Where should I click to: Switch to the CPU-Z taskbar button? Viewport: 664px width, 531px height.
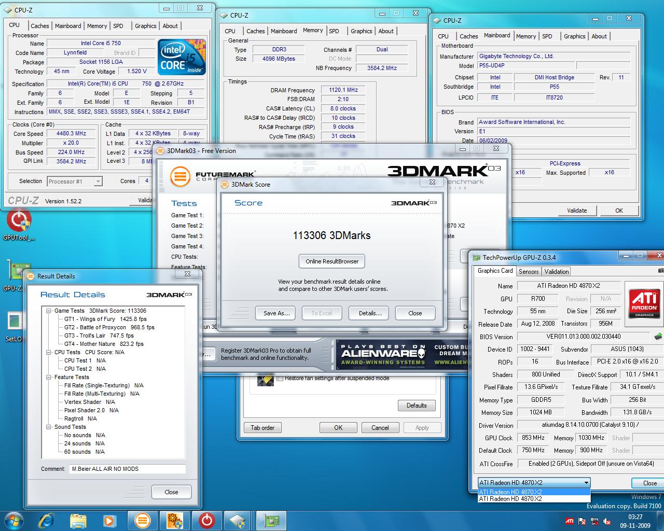pyautogui.click(x=239, y=520)
